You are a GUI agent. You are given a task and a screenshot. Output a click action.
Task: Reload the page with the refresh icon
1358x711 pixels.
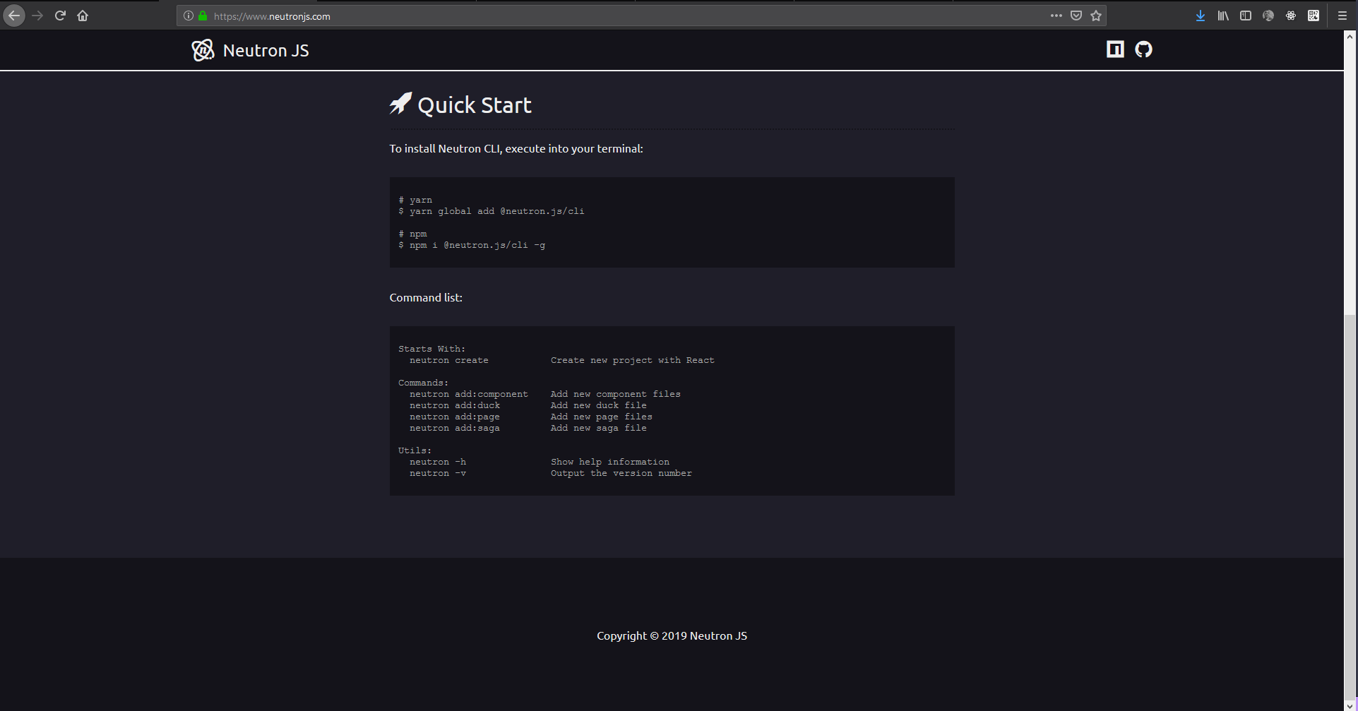click(x=60, y=15)
